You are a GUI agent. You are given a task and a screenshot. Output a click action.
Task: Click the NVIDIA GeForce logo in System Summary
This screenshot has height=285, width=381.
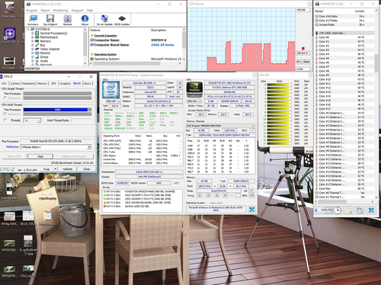tap(194, 89)
